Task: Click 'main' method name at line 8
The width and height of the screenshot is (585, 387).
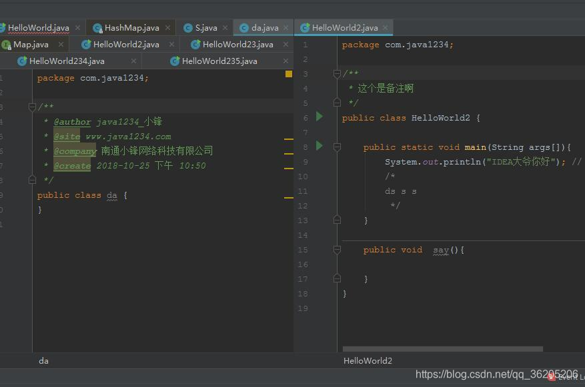Action: (476, 147)
